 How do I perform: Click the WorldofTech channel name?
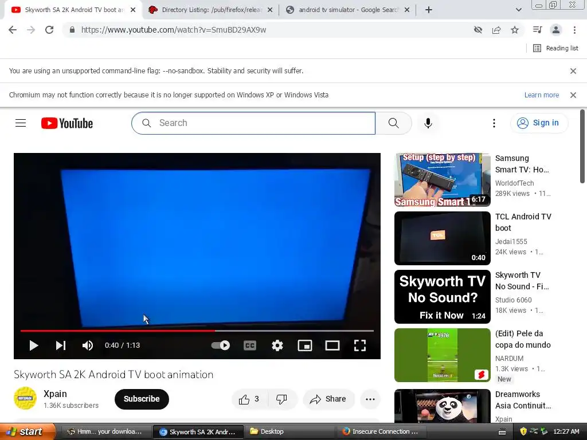[x=514, y=183]
